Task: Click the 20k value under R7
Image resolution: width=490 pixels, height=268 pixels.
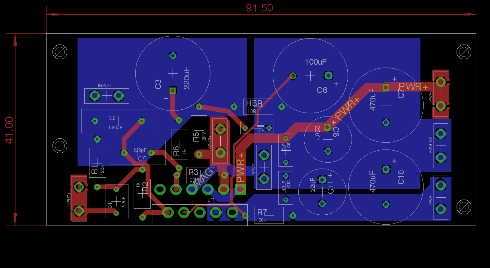Action: coord(262,220)
